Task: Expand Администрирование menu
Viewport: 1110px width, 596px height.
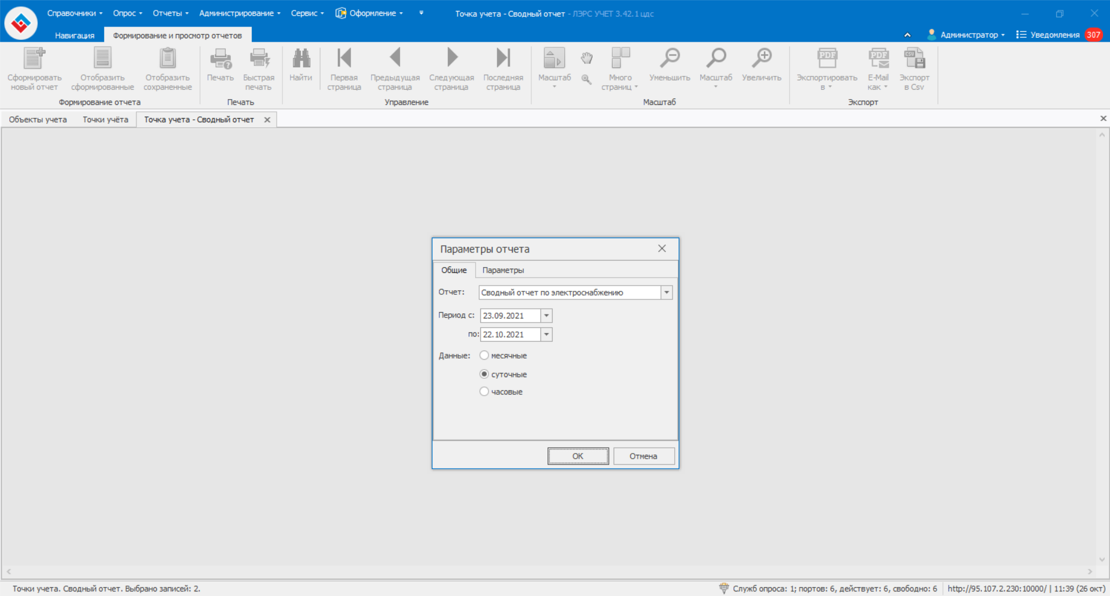Action: pos(240,13)
